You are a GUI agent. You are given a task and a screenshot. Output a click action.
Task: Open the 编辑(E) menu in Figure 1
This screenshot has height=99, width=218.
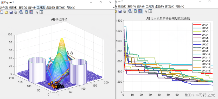[13, 8]
